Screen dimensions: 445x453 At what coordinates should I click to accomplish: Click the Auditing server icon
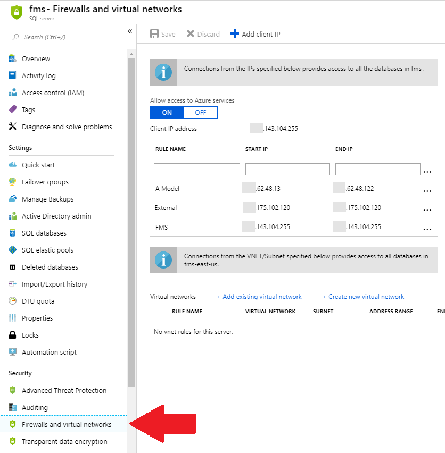(12, 407)
